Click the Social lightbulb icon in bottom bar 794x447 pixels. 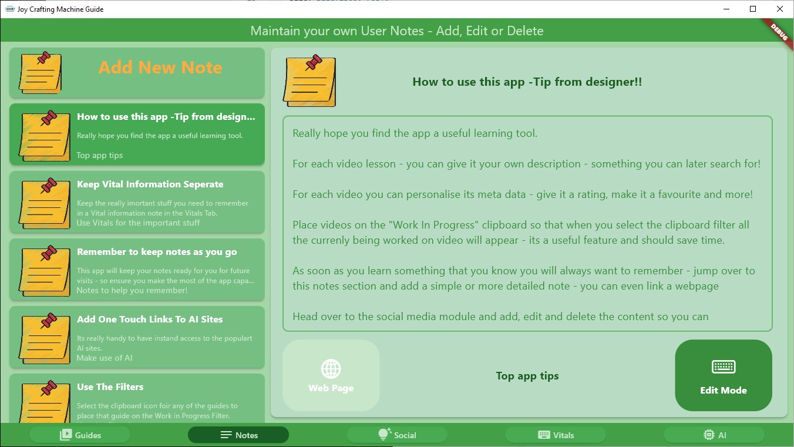(384, 435)
